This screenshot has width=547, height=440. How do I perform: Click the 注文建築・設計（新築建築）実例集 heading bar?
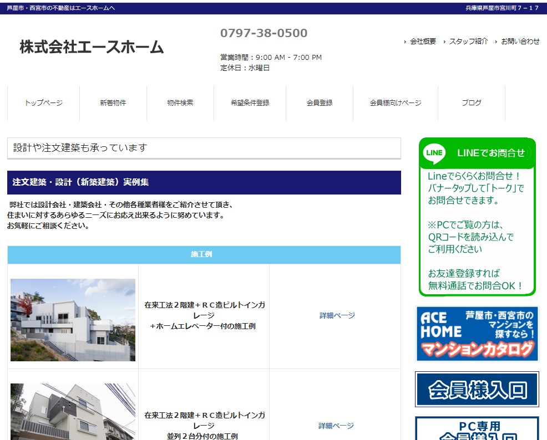tap(204, 182)
